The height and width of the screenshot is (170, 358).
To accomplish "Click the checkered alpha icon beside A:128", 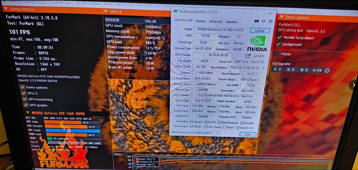I will (327, 70).
